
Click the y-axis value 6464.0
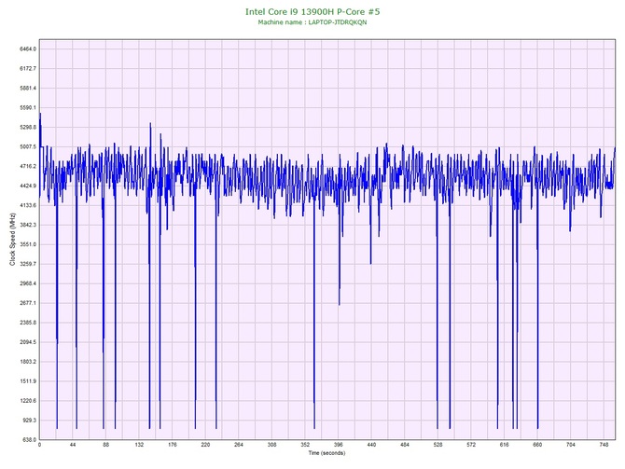[28, 49]
